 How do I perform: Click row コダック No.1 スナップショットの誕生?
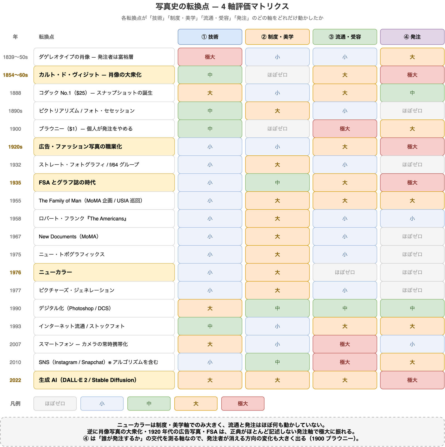pos(104,93)
